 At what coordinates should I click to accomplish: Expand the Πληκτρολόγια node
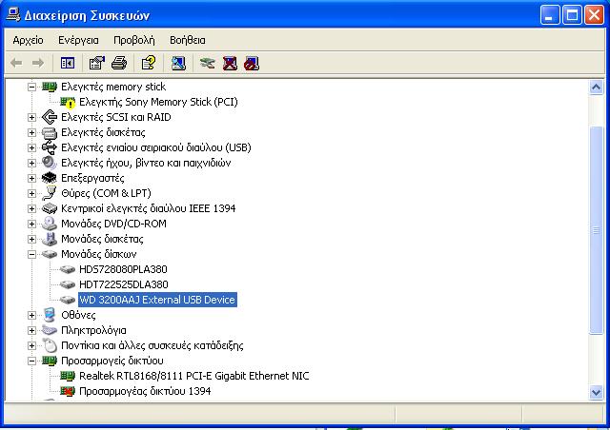[x=31, y=330]
